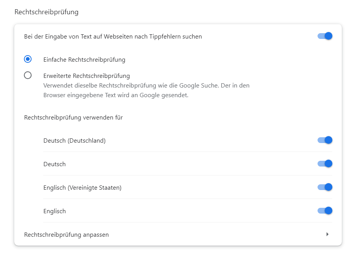
Task: Disable the Englisch (Vereinigte Staaten) toggle
Action: tap(324, 187)
